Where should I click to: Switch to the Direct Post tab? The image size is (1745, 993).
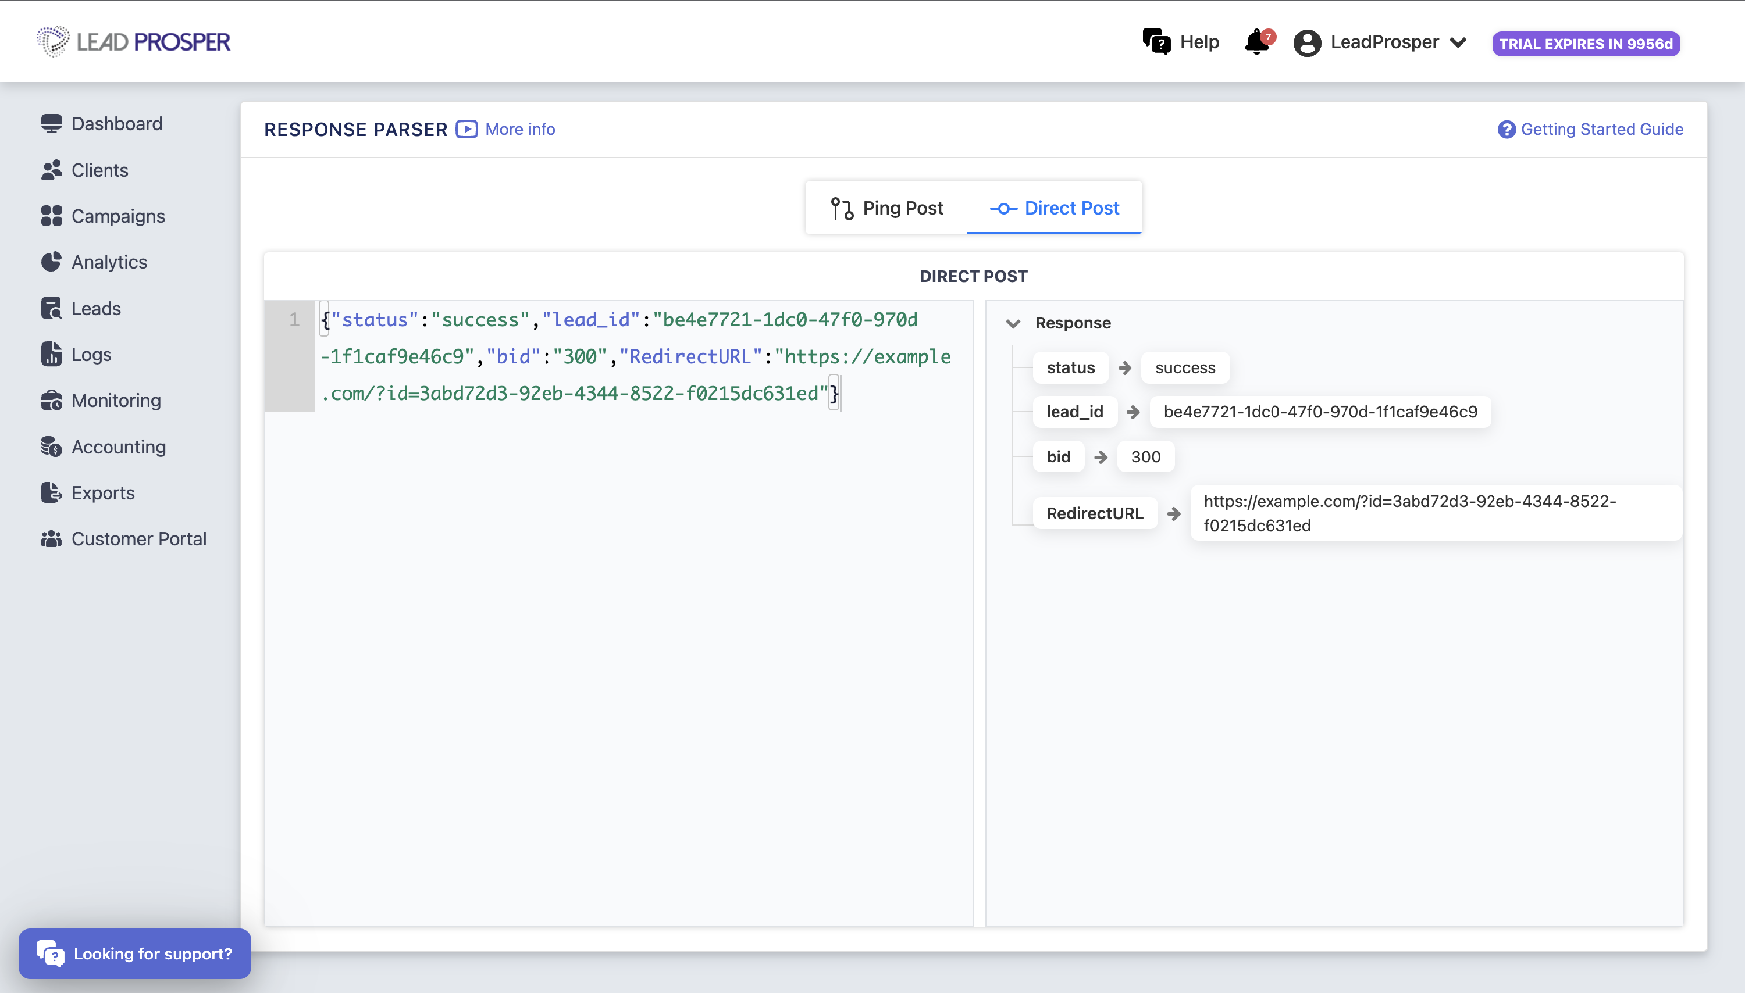coord(1054,208)
